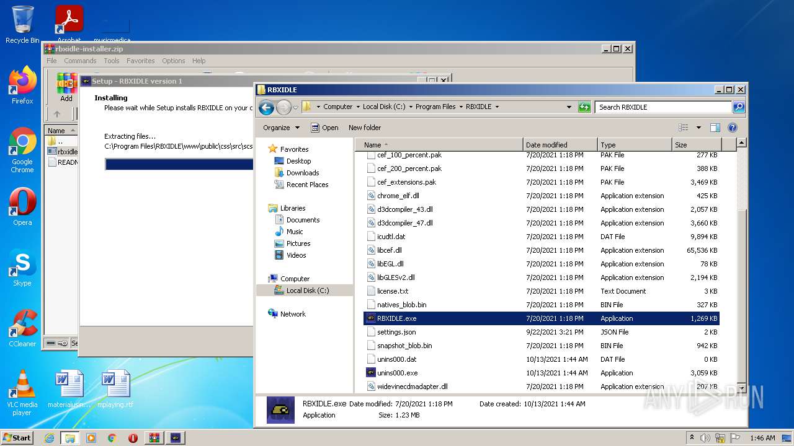
Task: Click the WinRAR taskbar button
Action: 154,438
